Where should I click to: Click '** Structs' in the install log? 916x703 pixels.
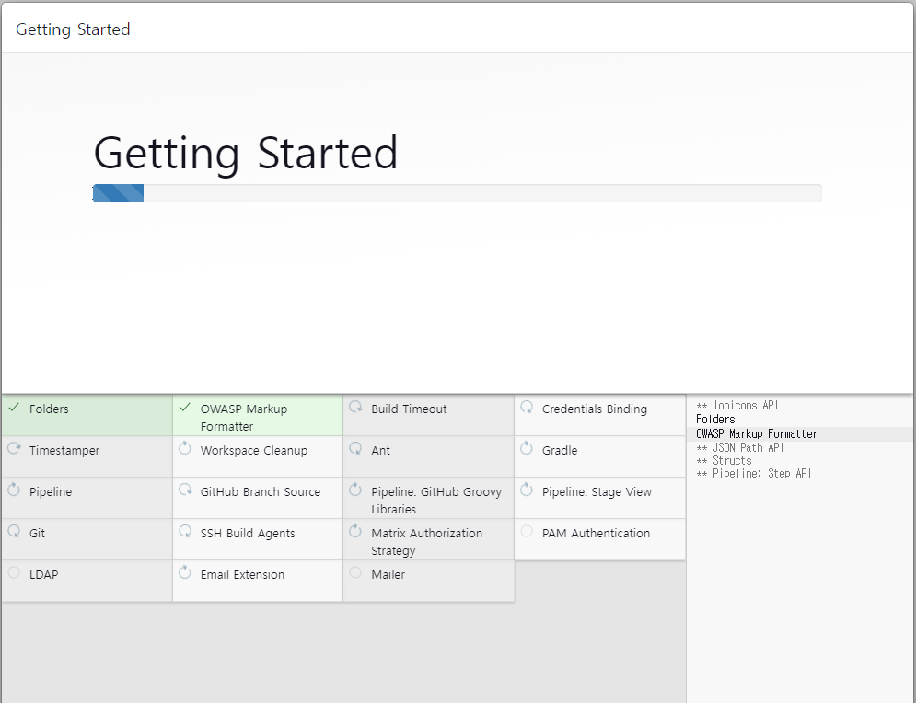coord(724,461)
